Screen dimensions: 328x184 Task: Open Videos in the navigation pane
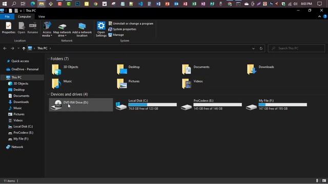tap(18, 121)
